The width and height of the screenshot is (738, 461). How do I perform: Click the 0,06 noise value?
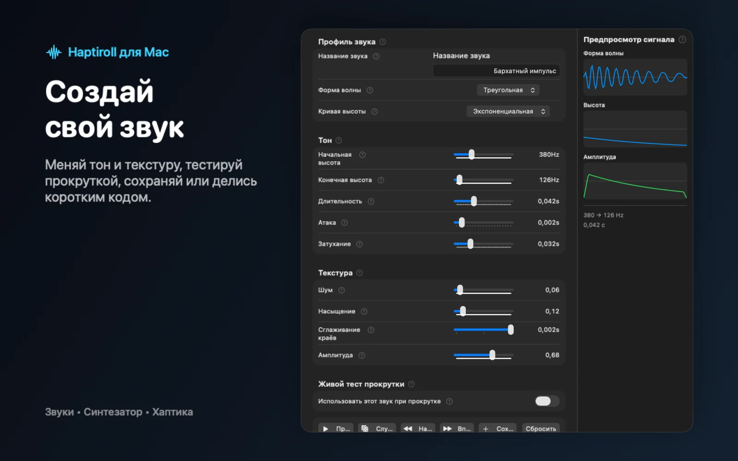(x=552, y=290)
